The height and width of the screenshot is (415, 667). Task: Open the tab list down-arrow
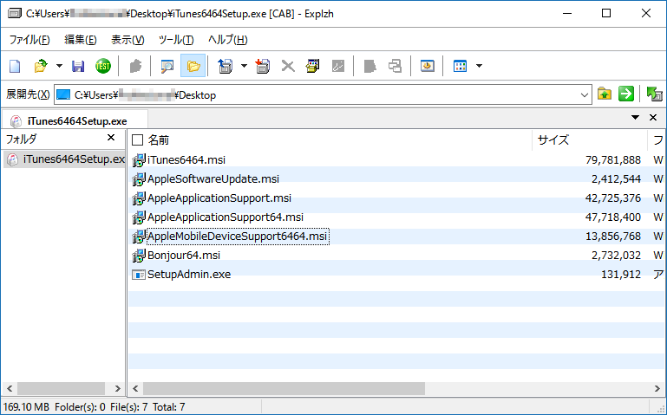tap(635, 117)
